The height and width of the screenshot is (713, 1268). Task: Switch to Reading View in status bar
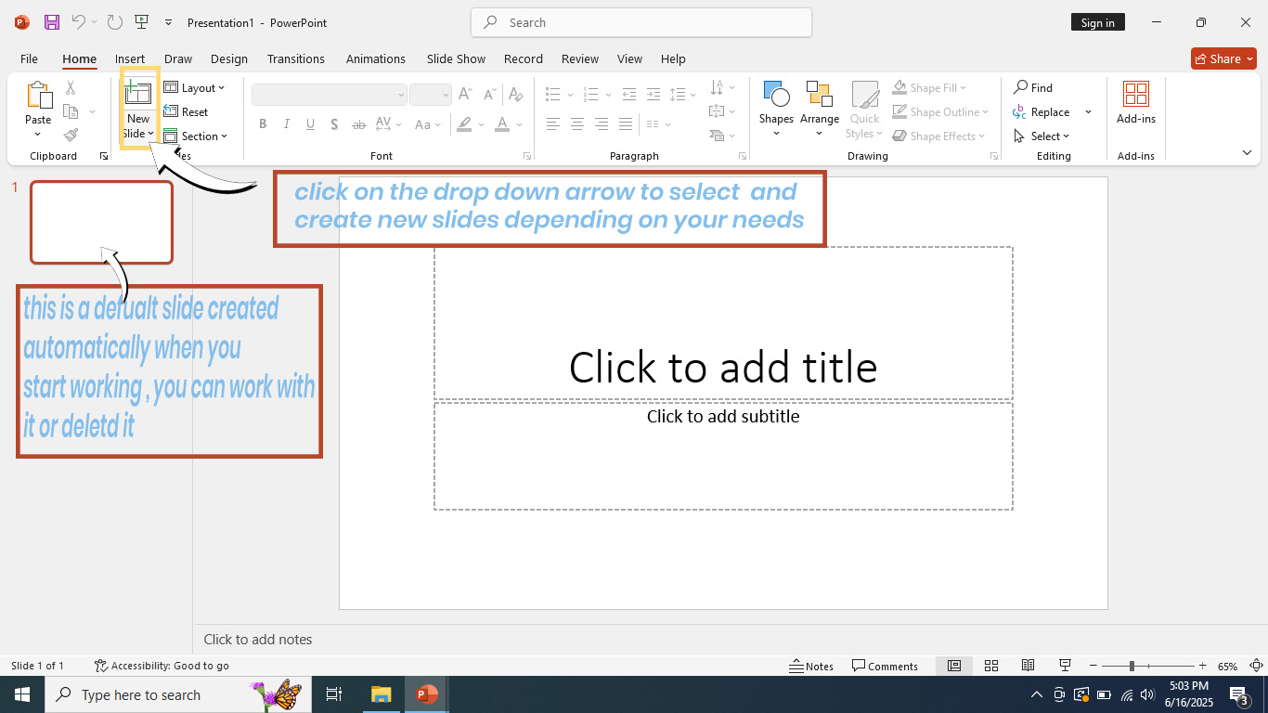pyautogui.click(x=1028, y=666)
